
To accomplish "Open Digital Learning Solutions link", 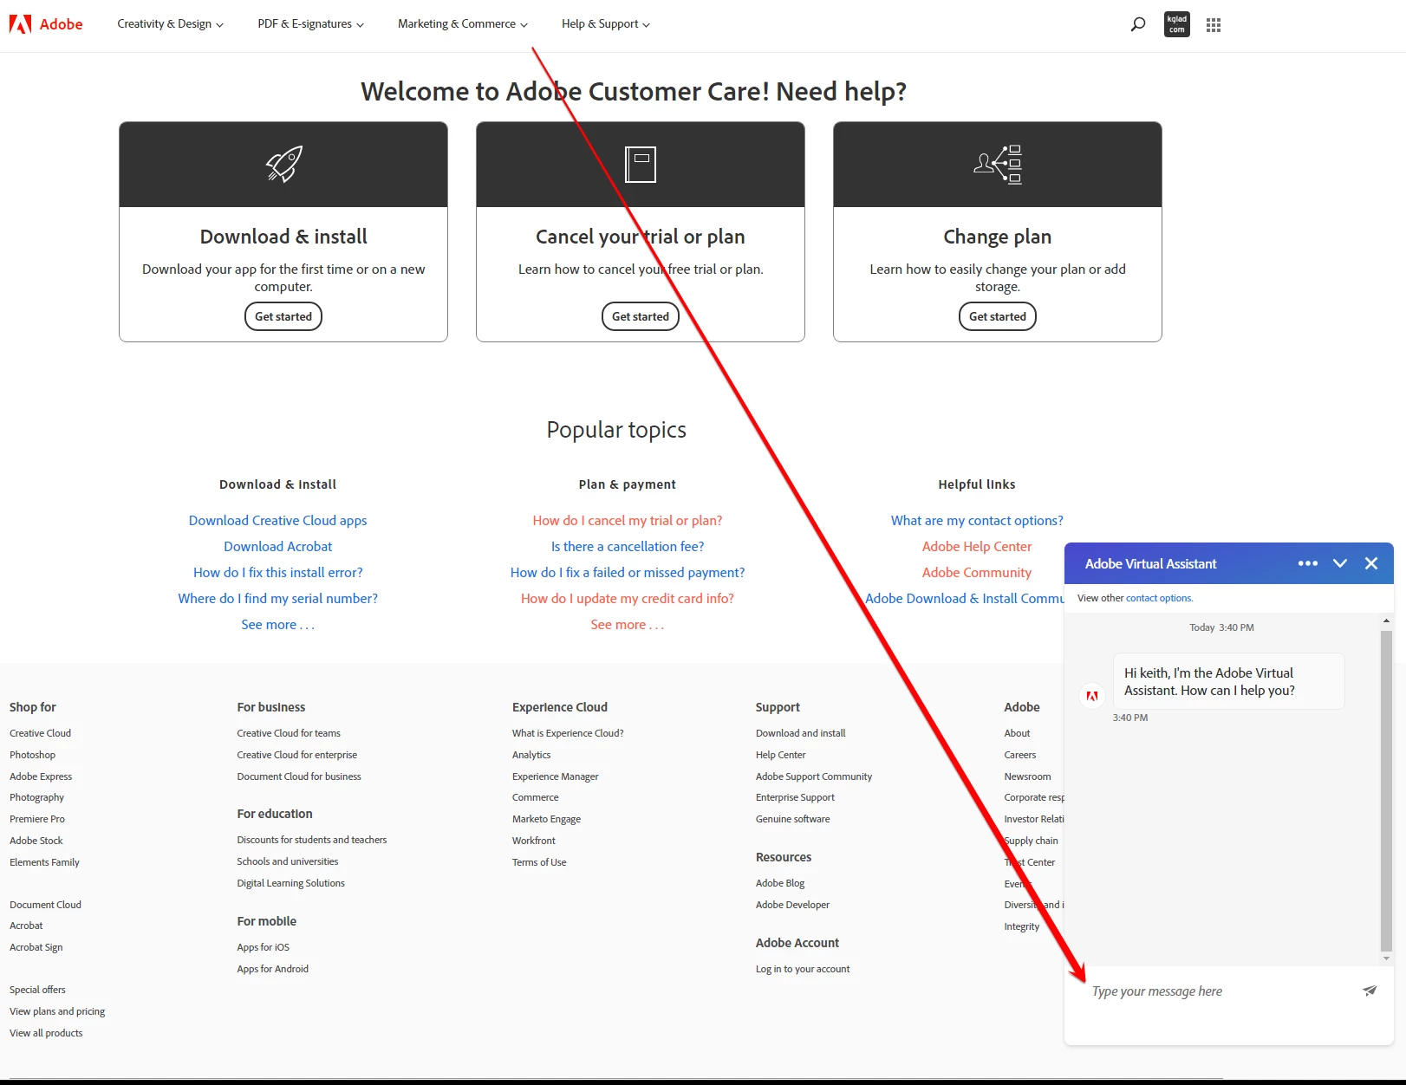I will click(x=291, y=883).
